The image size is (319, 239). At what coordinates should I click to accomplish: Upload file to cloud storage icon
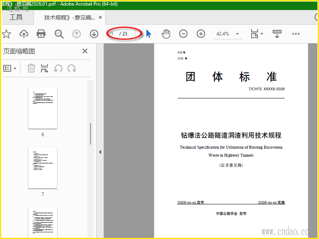(x=24, y=34)
